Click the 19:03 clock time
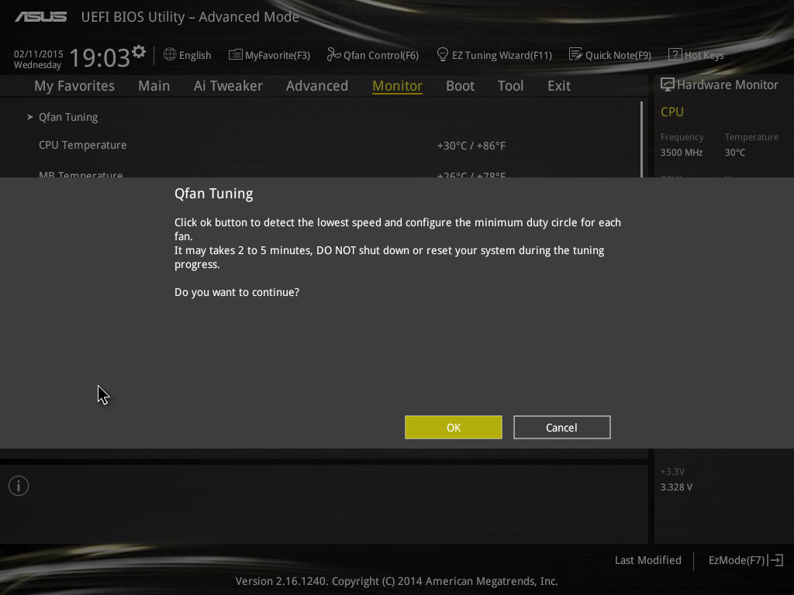 coord(100,57)
